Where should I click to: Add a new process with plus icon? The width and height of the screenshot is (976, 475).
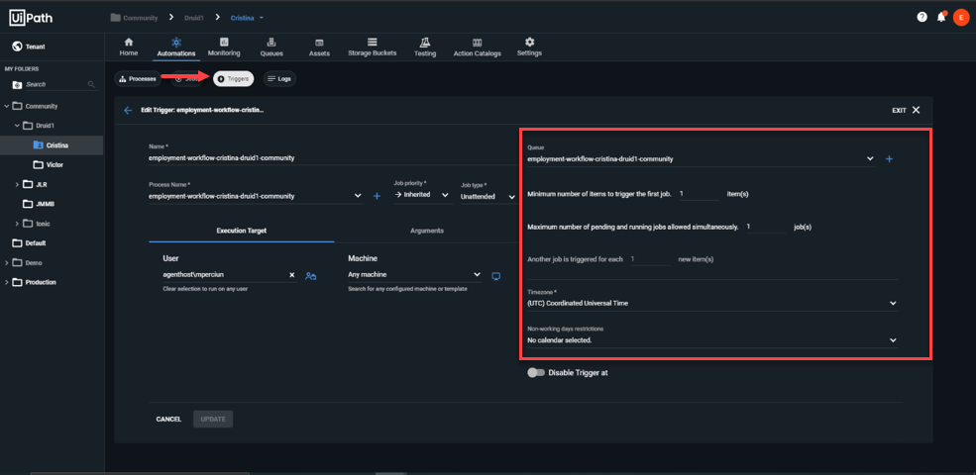click(377, 196)
